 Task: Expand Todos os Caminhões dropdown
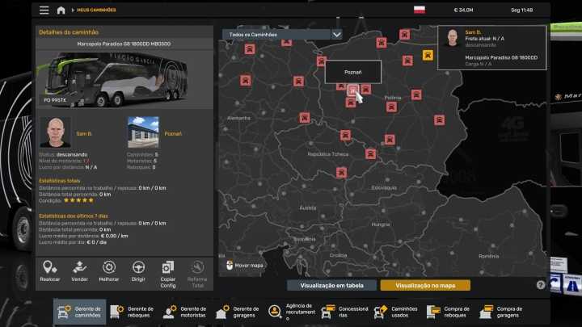[282, 35]
